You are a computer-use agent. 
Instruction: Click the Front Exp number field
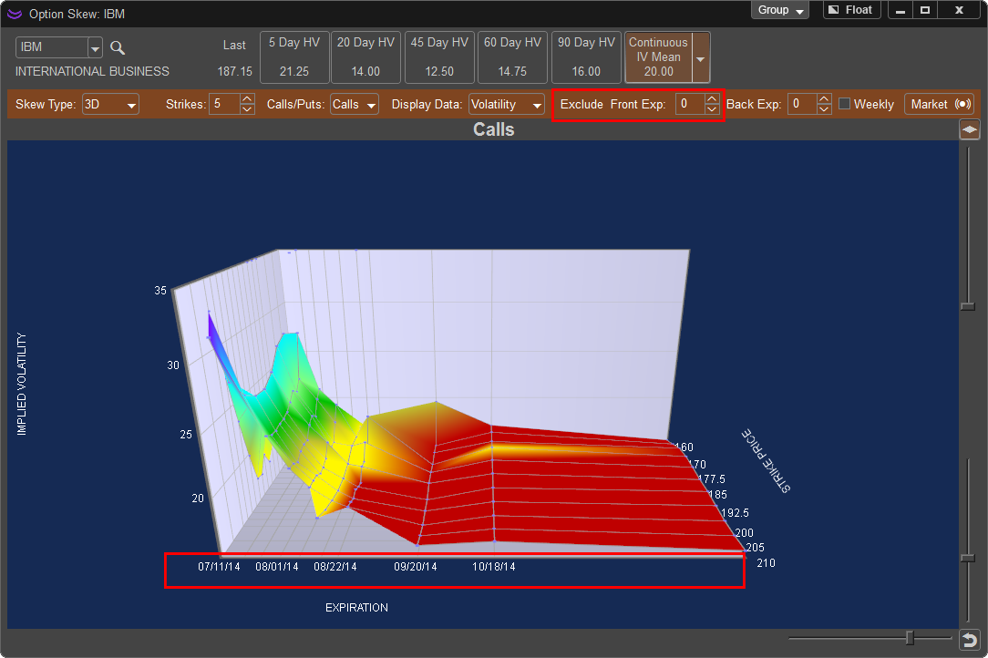tap(690, 104)
